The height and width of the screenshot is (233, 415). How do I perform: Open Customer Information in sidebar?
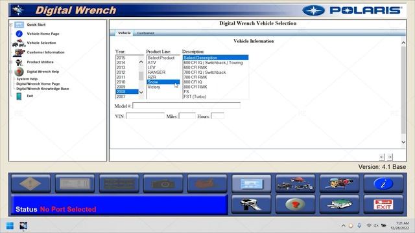pos(45,52)
